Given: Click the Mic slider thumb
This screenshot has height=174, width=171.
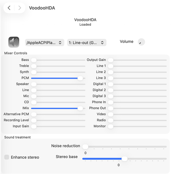Looking at the screenshot, I should [x=34, y=96].
